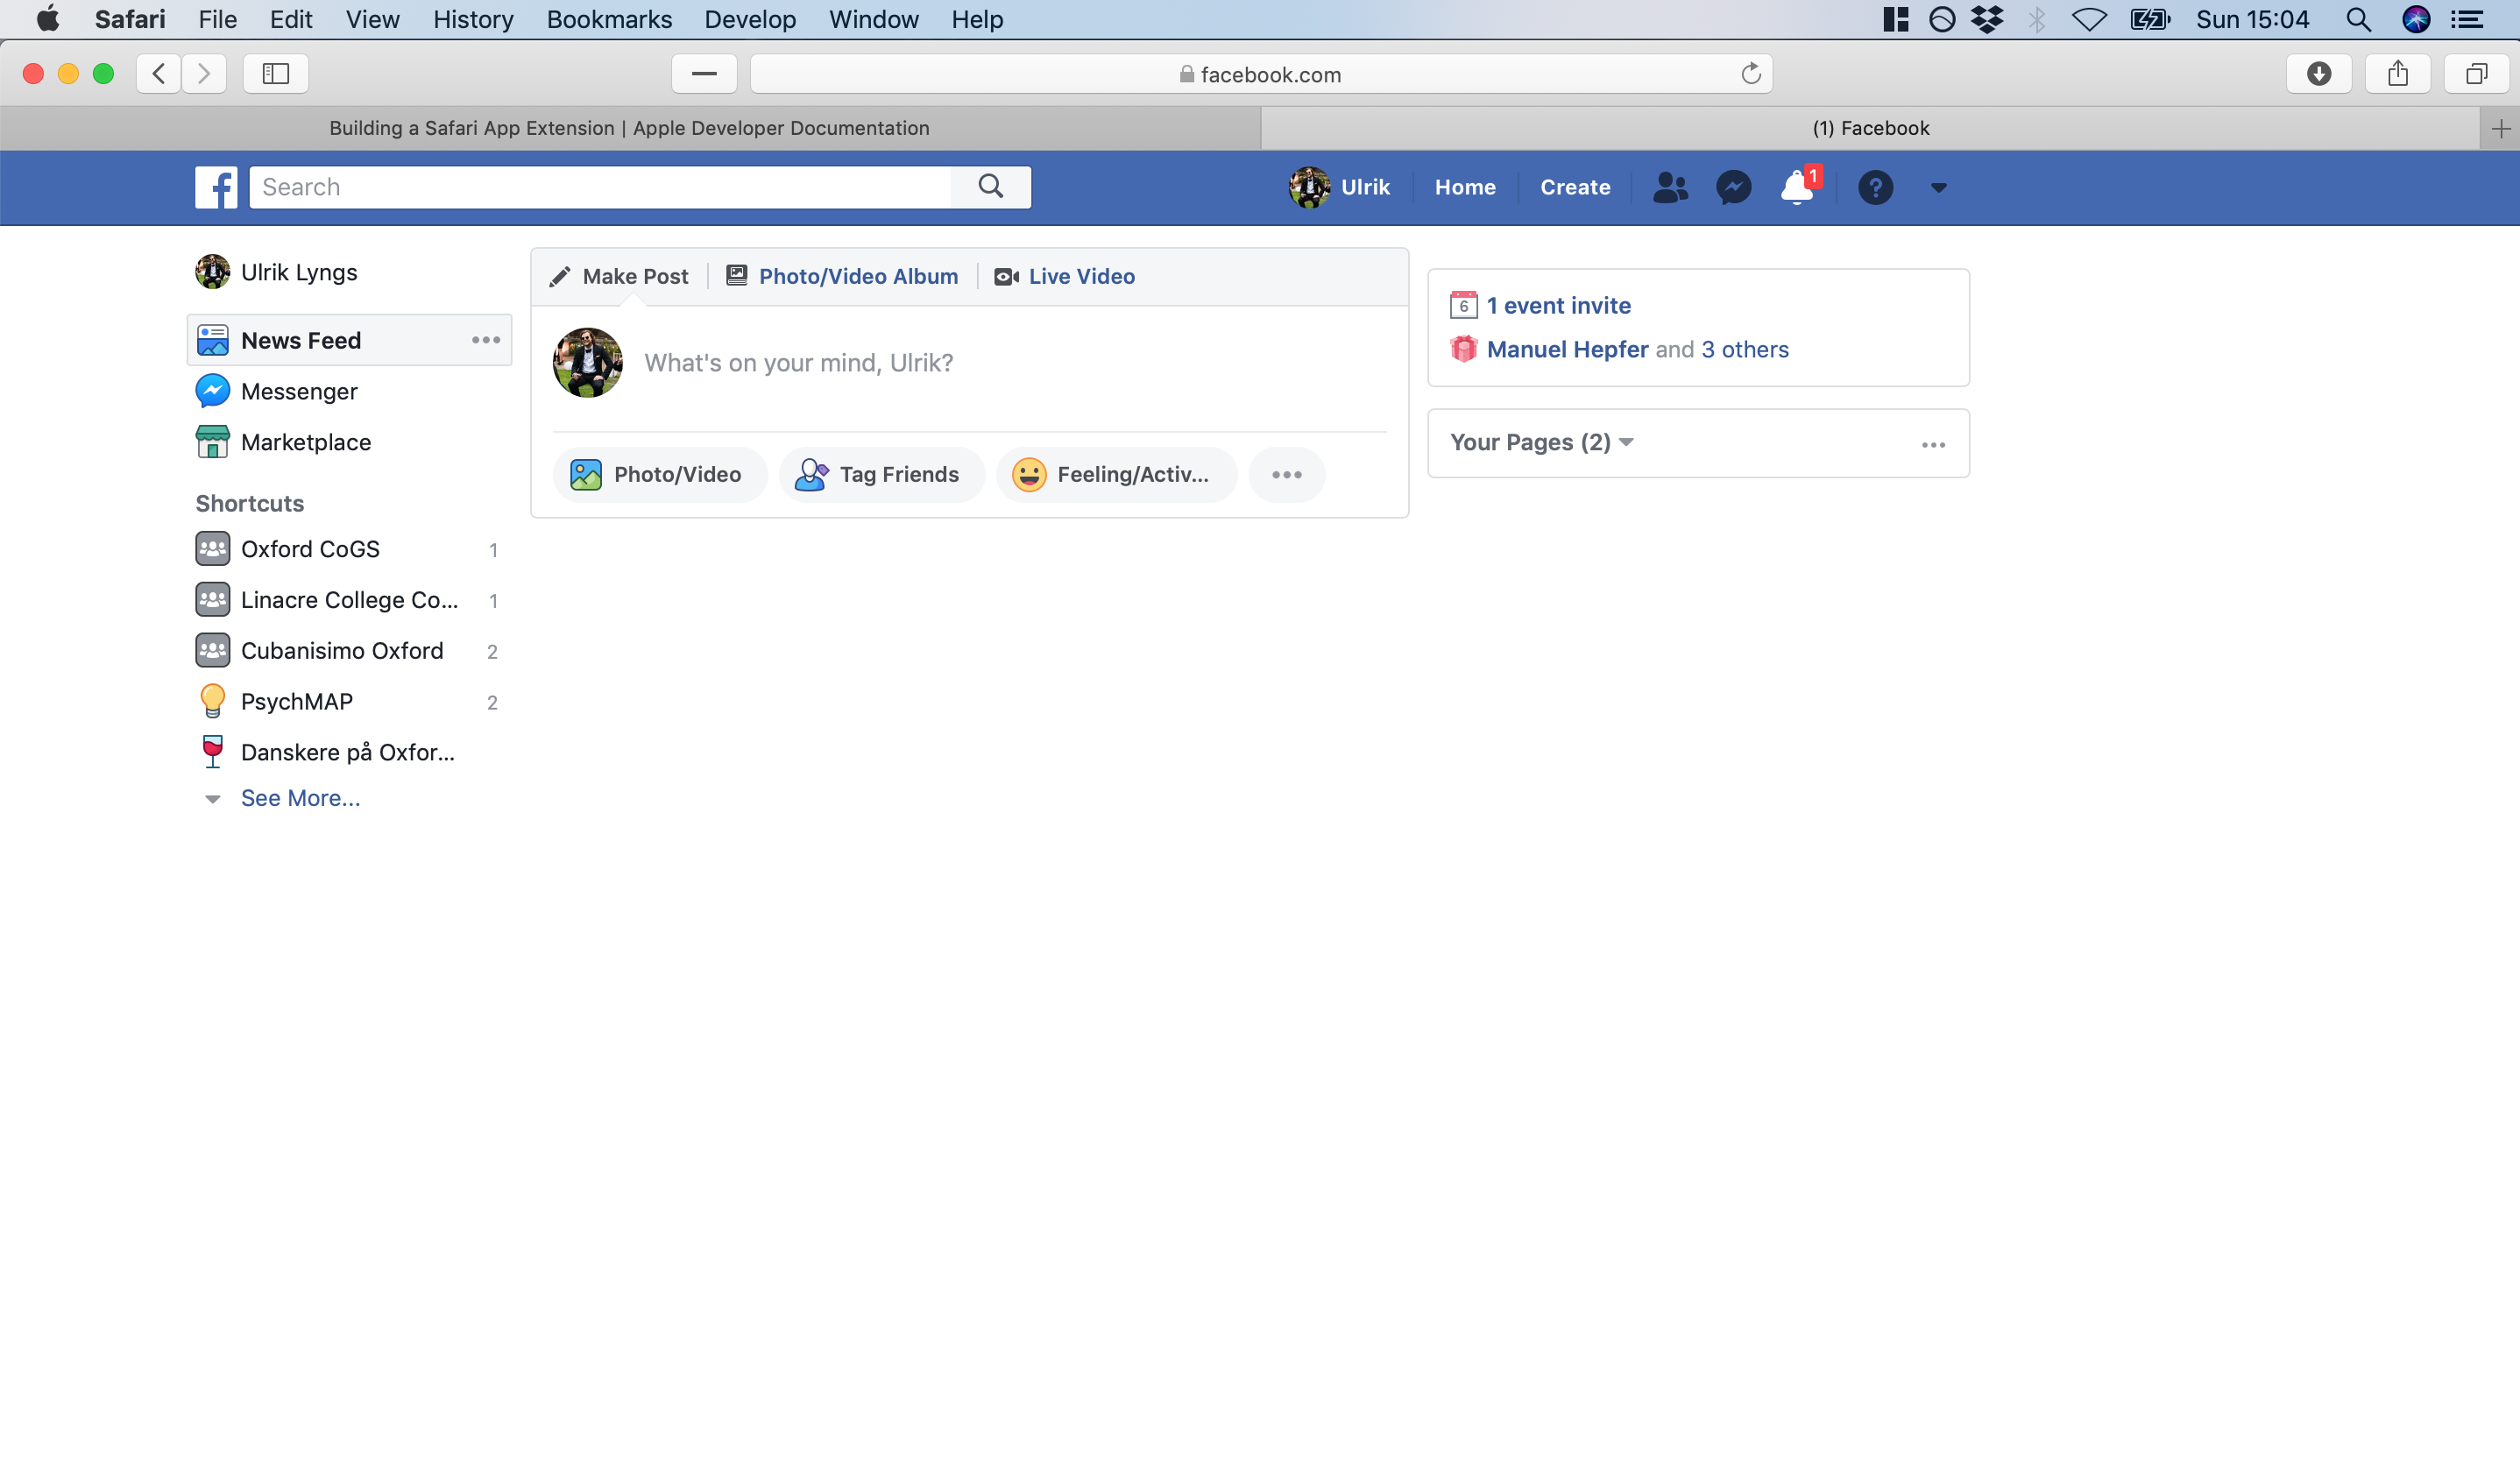
Task: Open Your Pages options ellipsis
Action: pyautogui.click(x=1933, y=444)
